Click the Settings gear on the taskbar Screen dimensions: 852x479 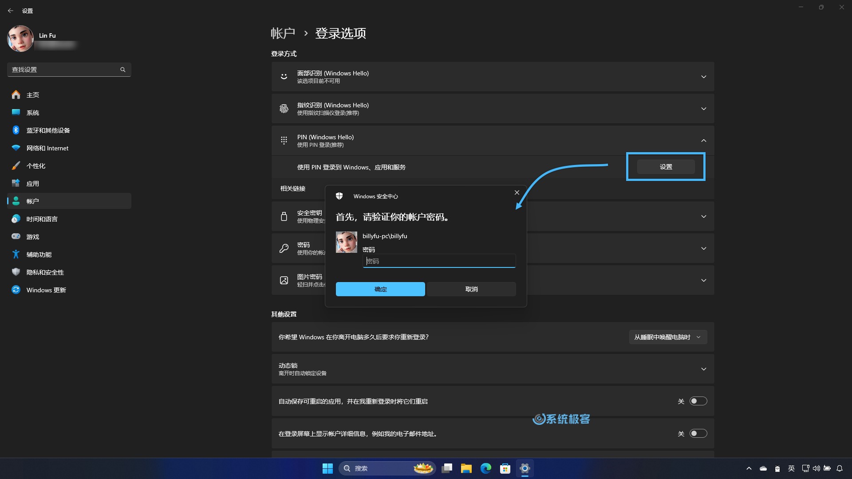pyautogui.click(x=525, y=468)
